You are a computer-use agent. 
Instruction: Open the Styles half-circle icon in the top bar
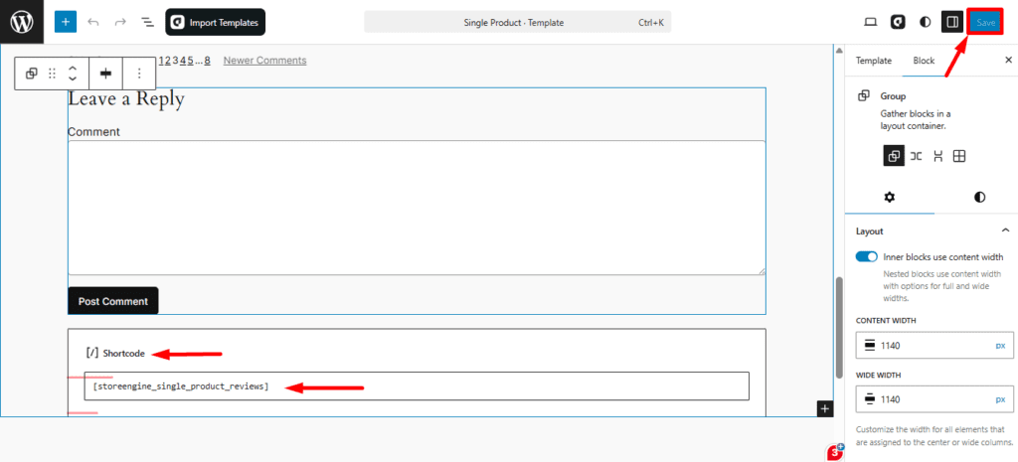pos(926,22)
